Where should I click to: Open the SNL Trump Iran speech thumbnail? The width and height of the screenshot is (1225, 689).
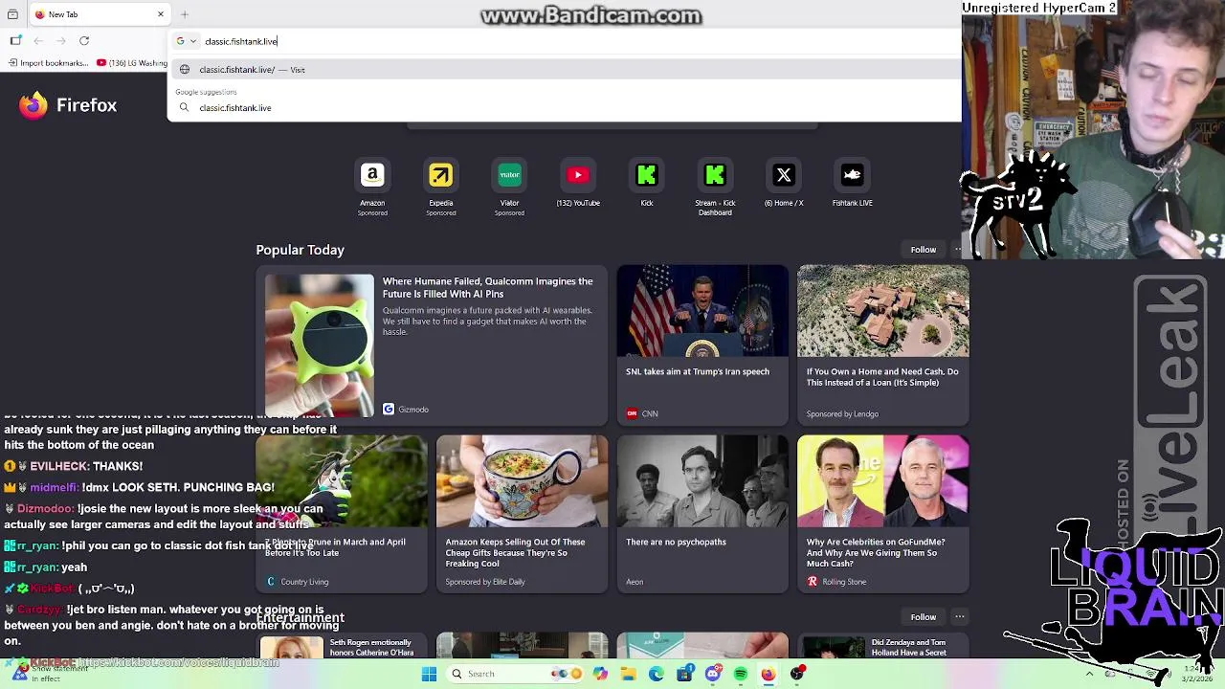coord(702,311)
